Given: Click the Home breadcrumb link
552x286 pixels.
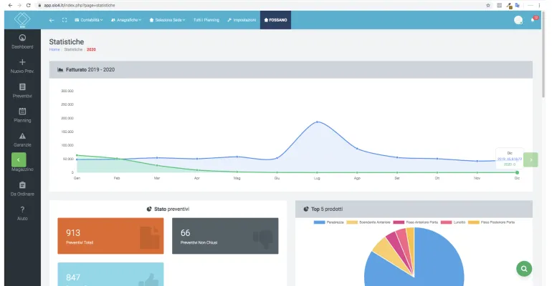Looking at the screenshot, I should click(x=54, y=49).
